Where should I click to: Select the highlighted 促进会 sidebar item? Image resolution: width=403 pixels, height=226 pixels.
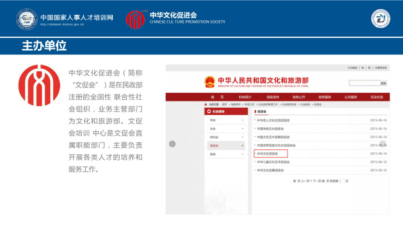pos(226,146)
